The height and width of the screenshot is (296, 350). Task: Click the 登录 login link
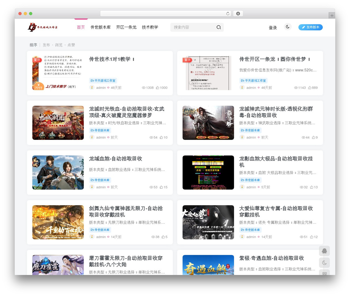click(x=273, y=28)
